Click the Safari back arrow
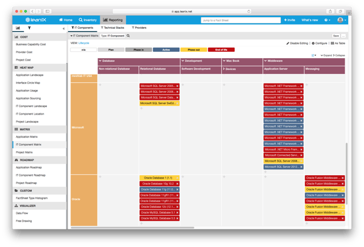 pyautogui.click(x=32, y=11)
